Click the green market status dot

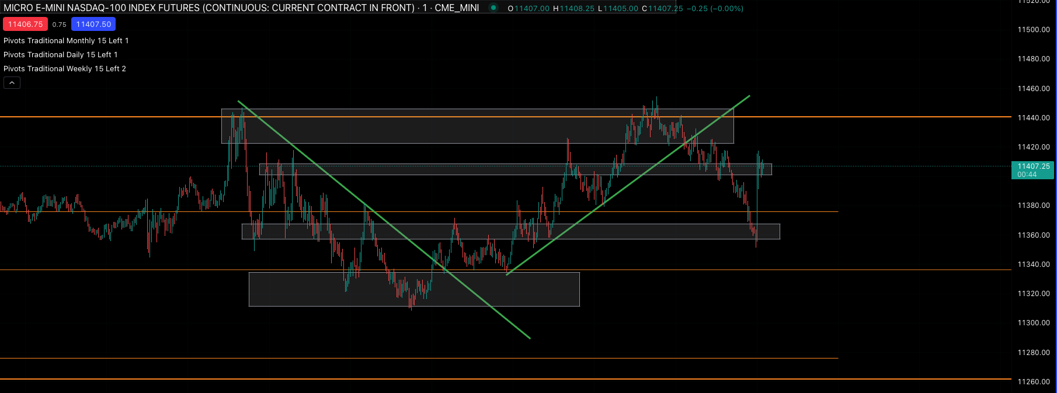point(493,8)
